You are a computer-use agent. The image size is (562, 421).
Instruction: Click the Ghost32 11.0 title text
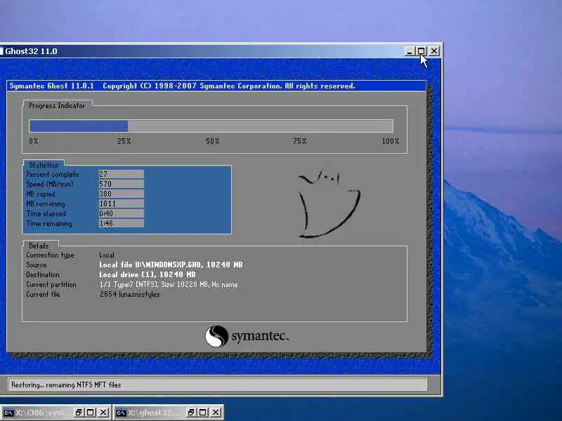31,51
